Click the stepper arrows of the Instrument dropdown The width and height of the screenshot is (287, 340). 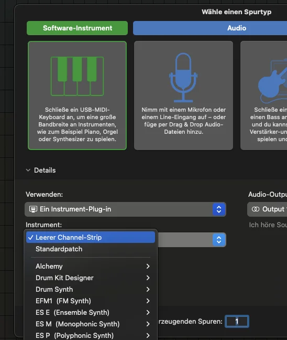click(x=219, y=240)
